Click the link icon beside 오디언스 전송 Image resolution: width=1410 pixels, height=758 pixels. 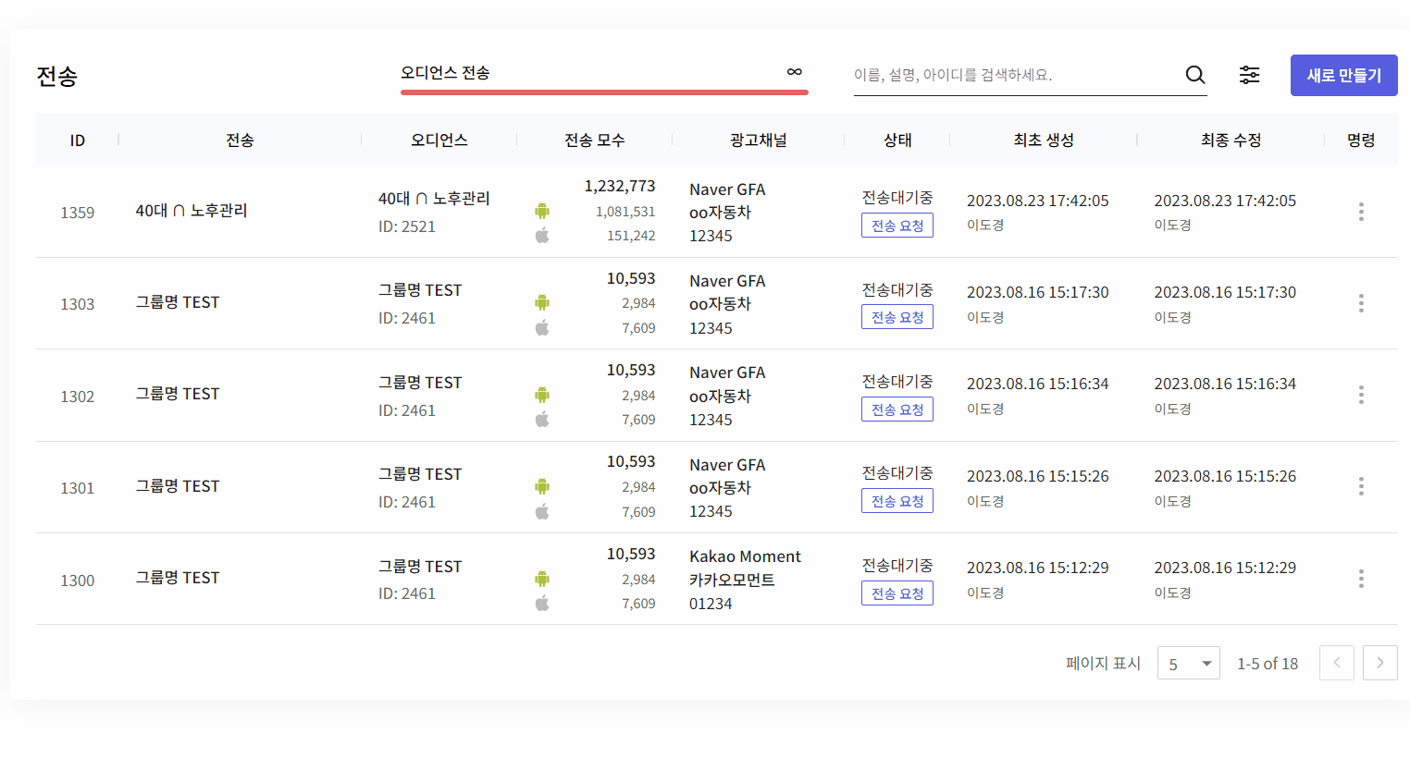[x=794, y=72]
